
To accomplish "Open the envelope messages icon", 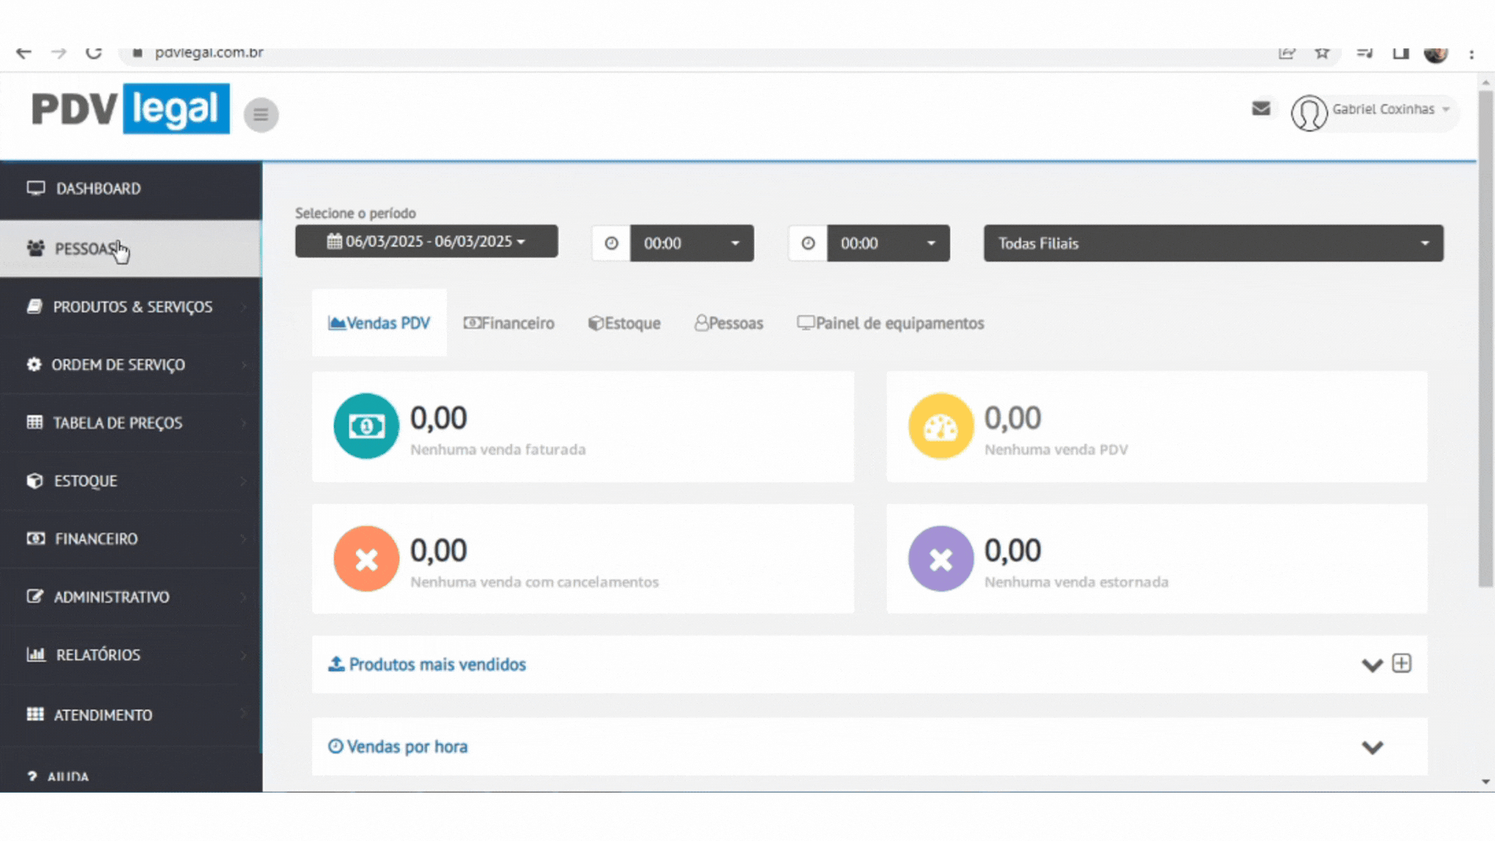I will 1261,109.
